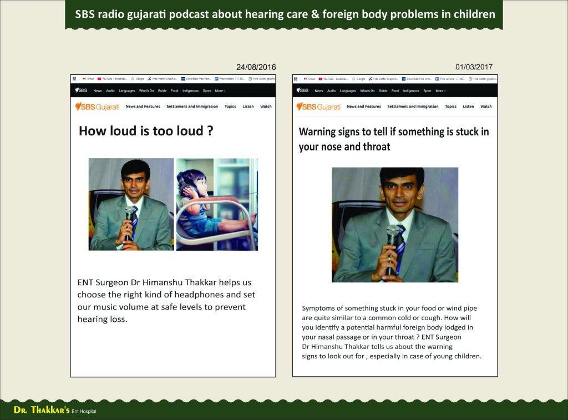The image size is (568, 420).
Task: Open the apps grid bookmark on 'Warning signs' page
Action: pos(296,79)
